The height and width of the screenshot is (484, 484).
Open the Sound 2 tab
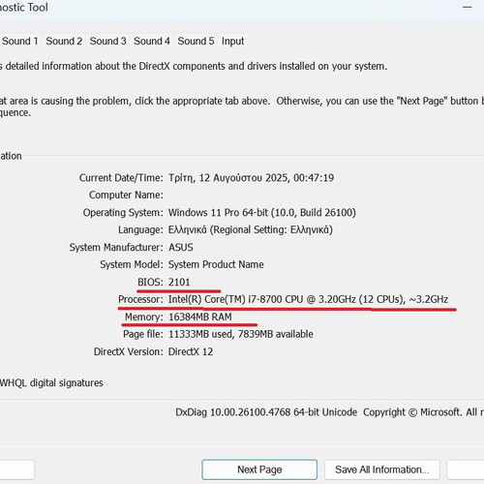64,41
